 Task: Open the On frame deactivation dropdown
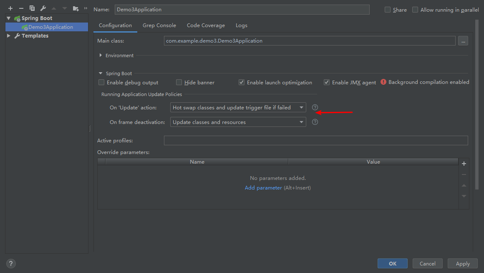(x=238, y=122)
